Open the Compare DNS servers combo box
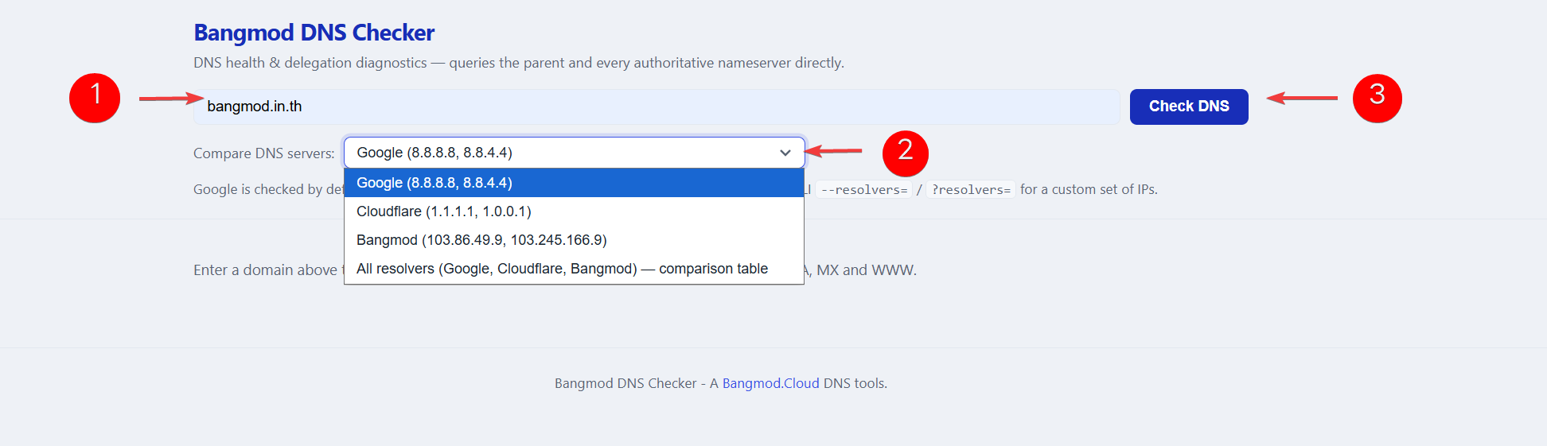1547x446 pixels. [574, 153]
